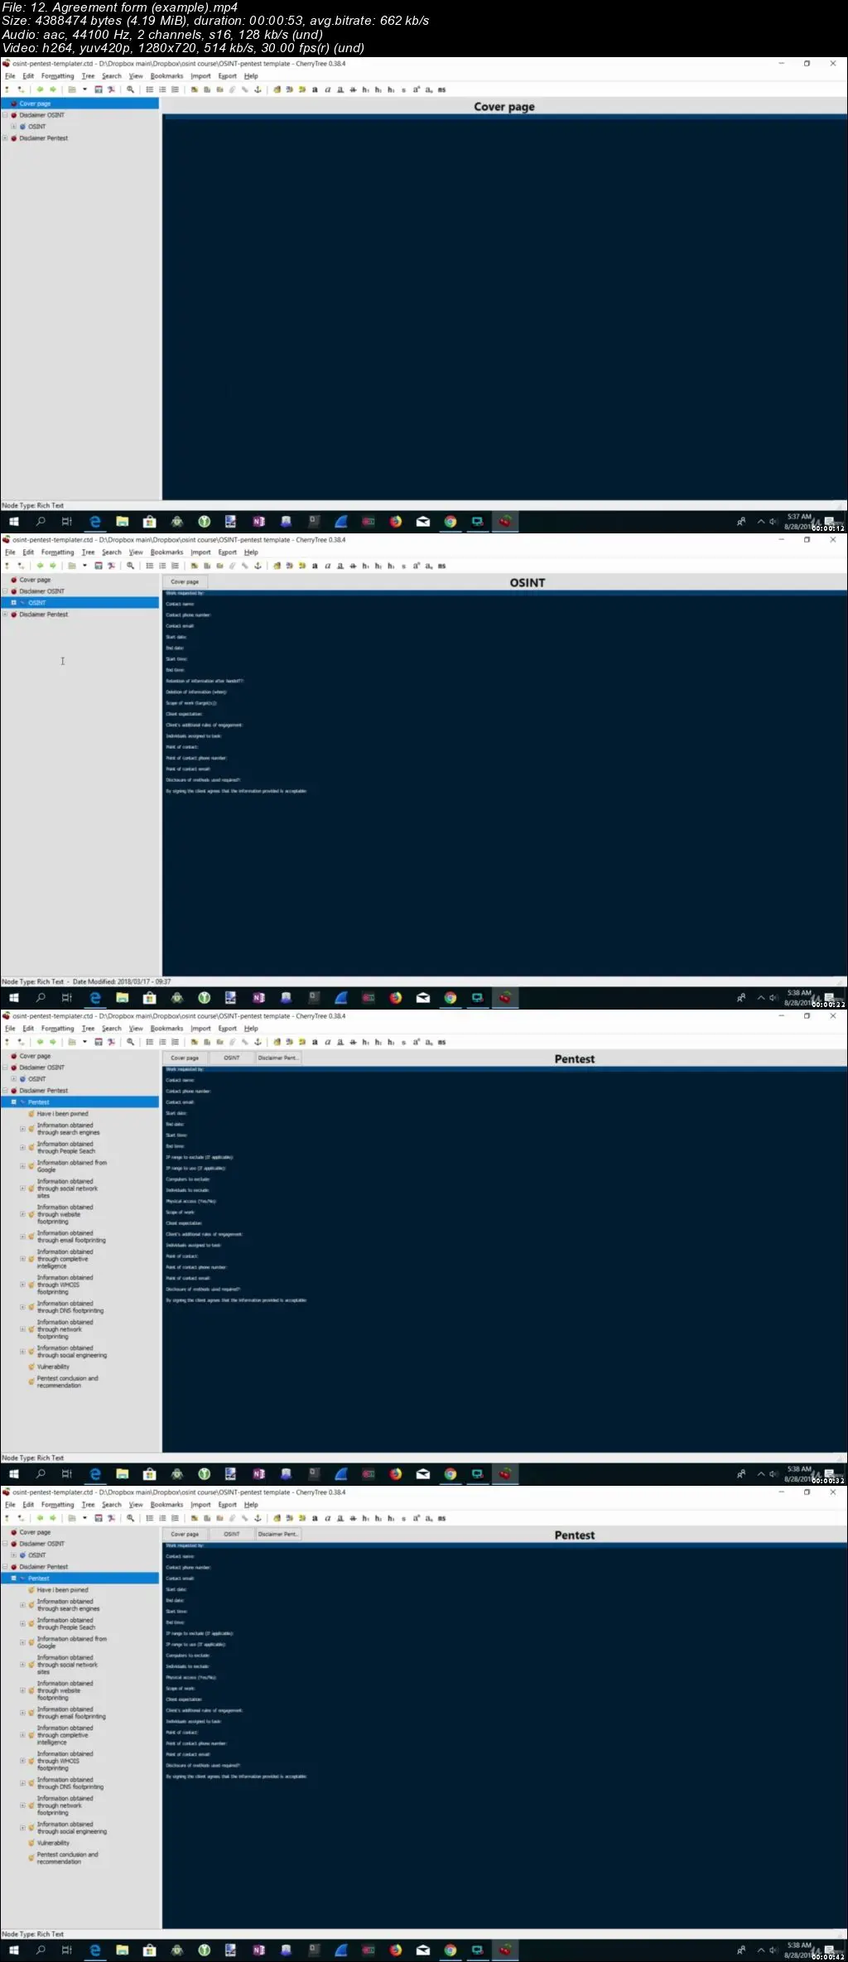Viewport: 848px width, 1962px height.
Task: Open the Import menu in 00:00:32 frame
Action: [x=200, y=1029]
